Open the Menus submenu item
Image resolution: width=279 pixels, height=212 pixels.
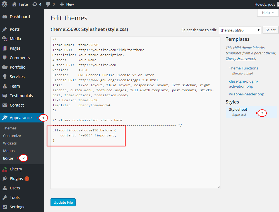click(x=9, y=151)
